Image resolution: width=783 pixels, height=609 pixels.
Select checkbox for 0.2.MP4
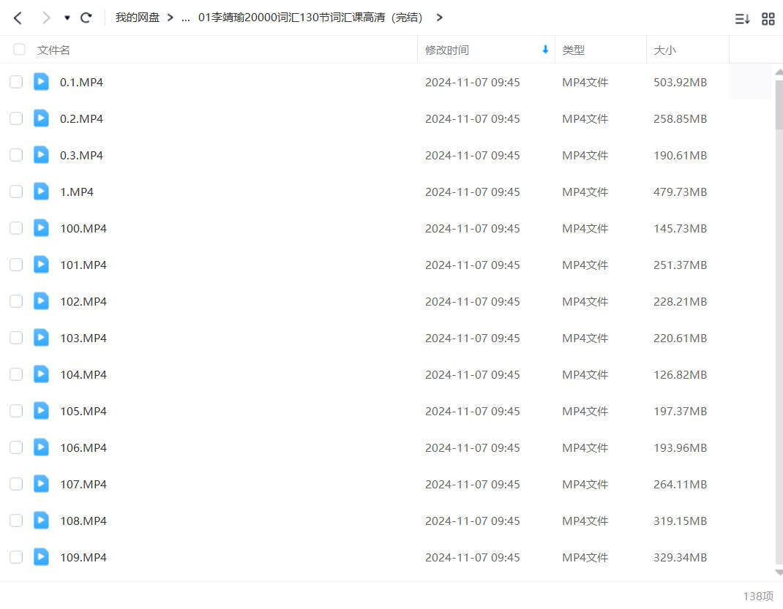(16, 118)
